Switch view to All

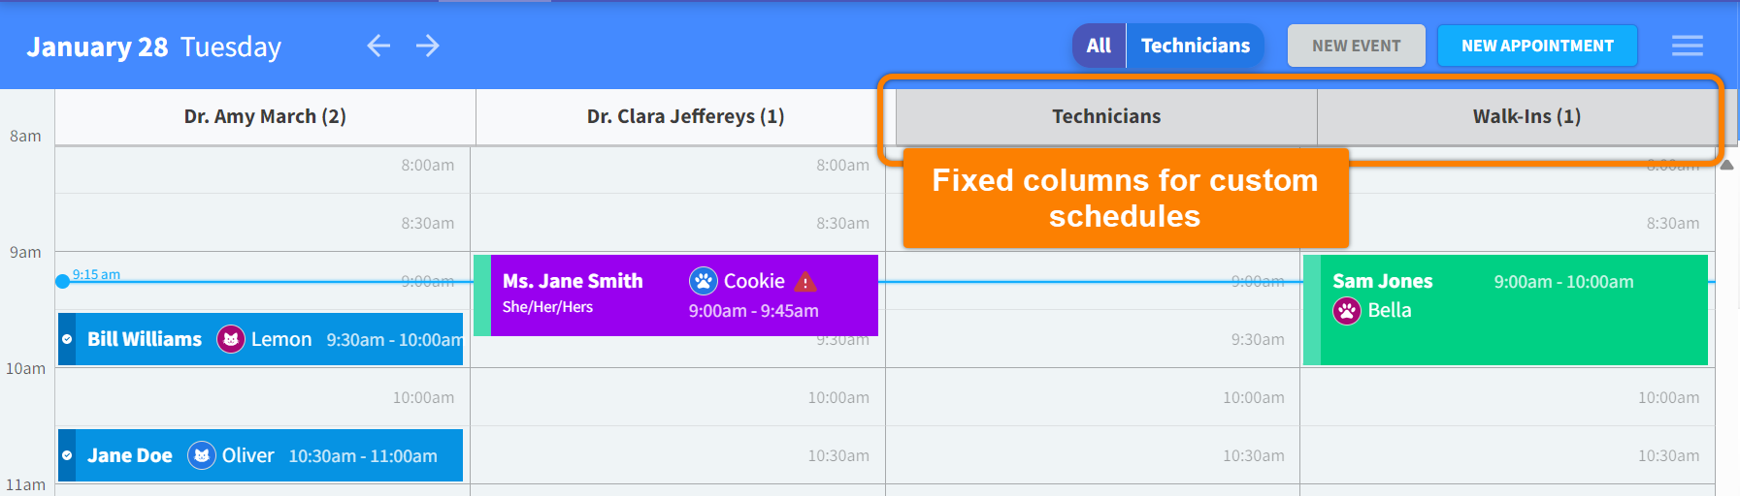coord(1099,46)
